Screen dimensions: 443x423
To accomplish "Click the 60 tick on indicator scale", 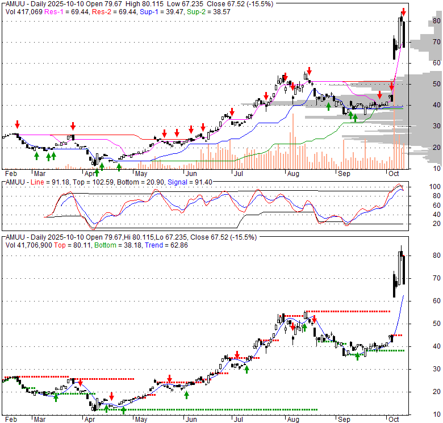I will tap(437, 206).
